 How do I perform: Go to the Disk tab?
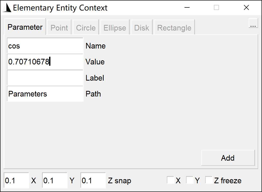pos(141,28)
